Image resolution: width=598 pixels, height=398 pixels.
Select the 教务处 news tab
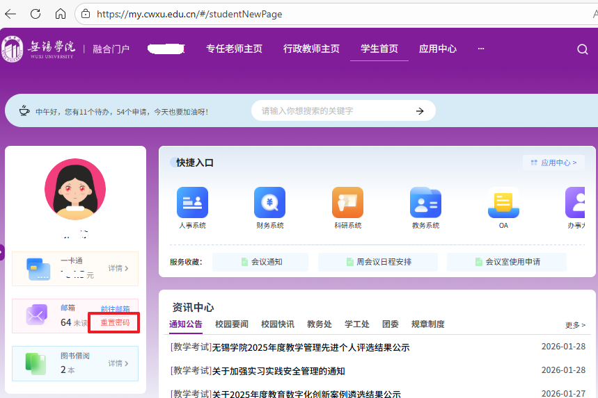point(320,324)
